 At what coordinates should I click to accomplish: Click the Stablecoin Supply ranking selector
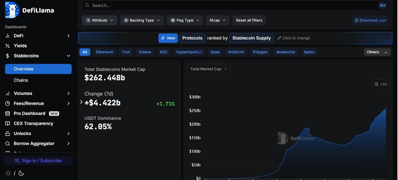pyautogui.click(x=251, y=38)
